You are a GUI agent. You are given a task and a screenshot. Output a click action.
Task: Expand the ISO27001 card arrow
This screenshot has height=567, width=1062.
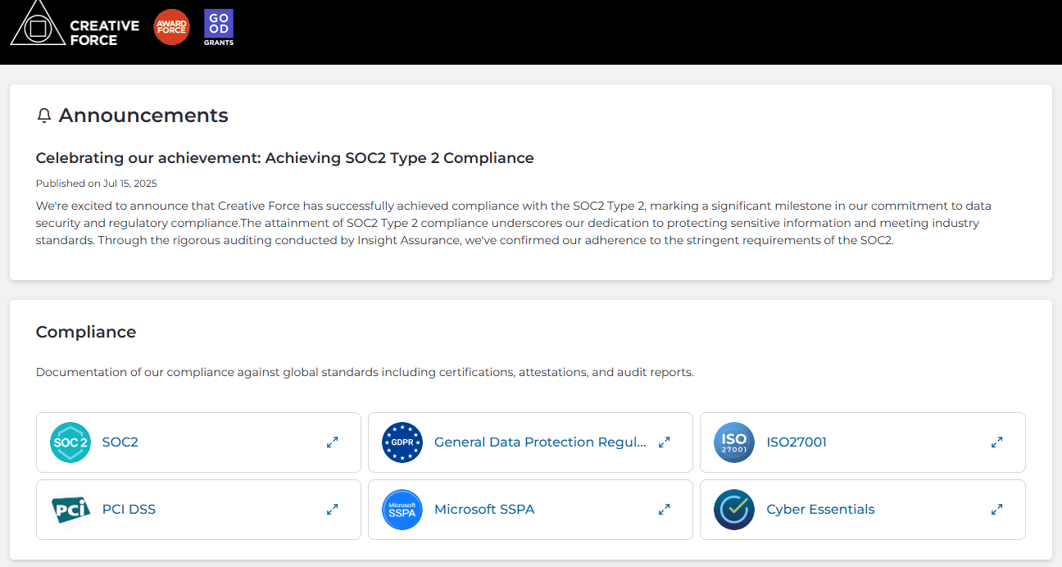pyautogui.click(x=997, y=442)
